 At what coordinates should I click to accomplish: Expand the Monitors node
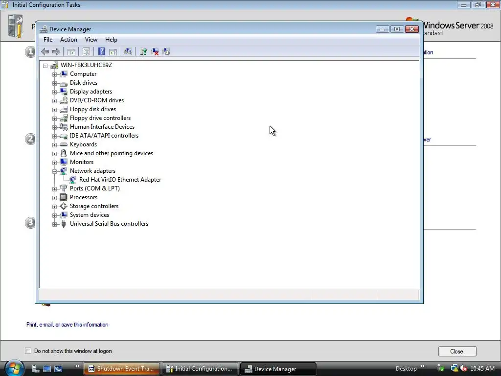pos(55,163)
